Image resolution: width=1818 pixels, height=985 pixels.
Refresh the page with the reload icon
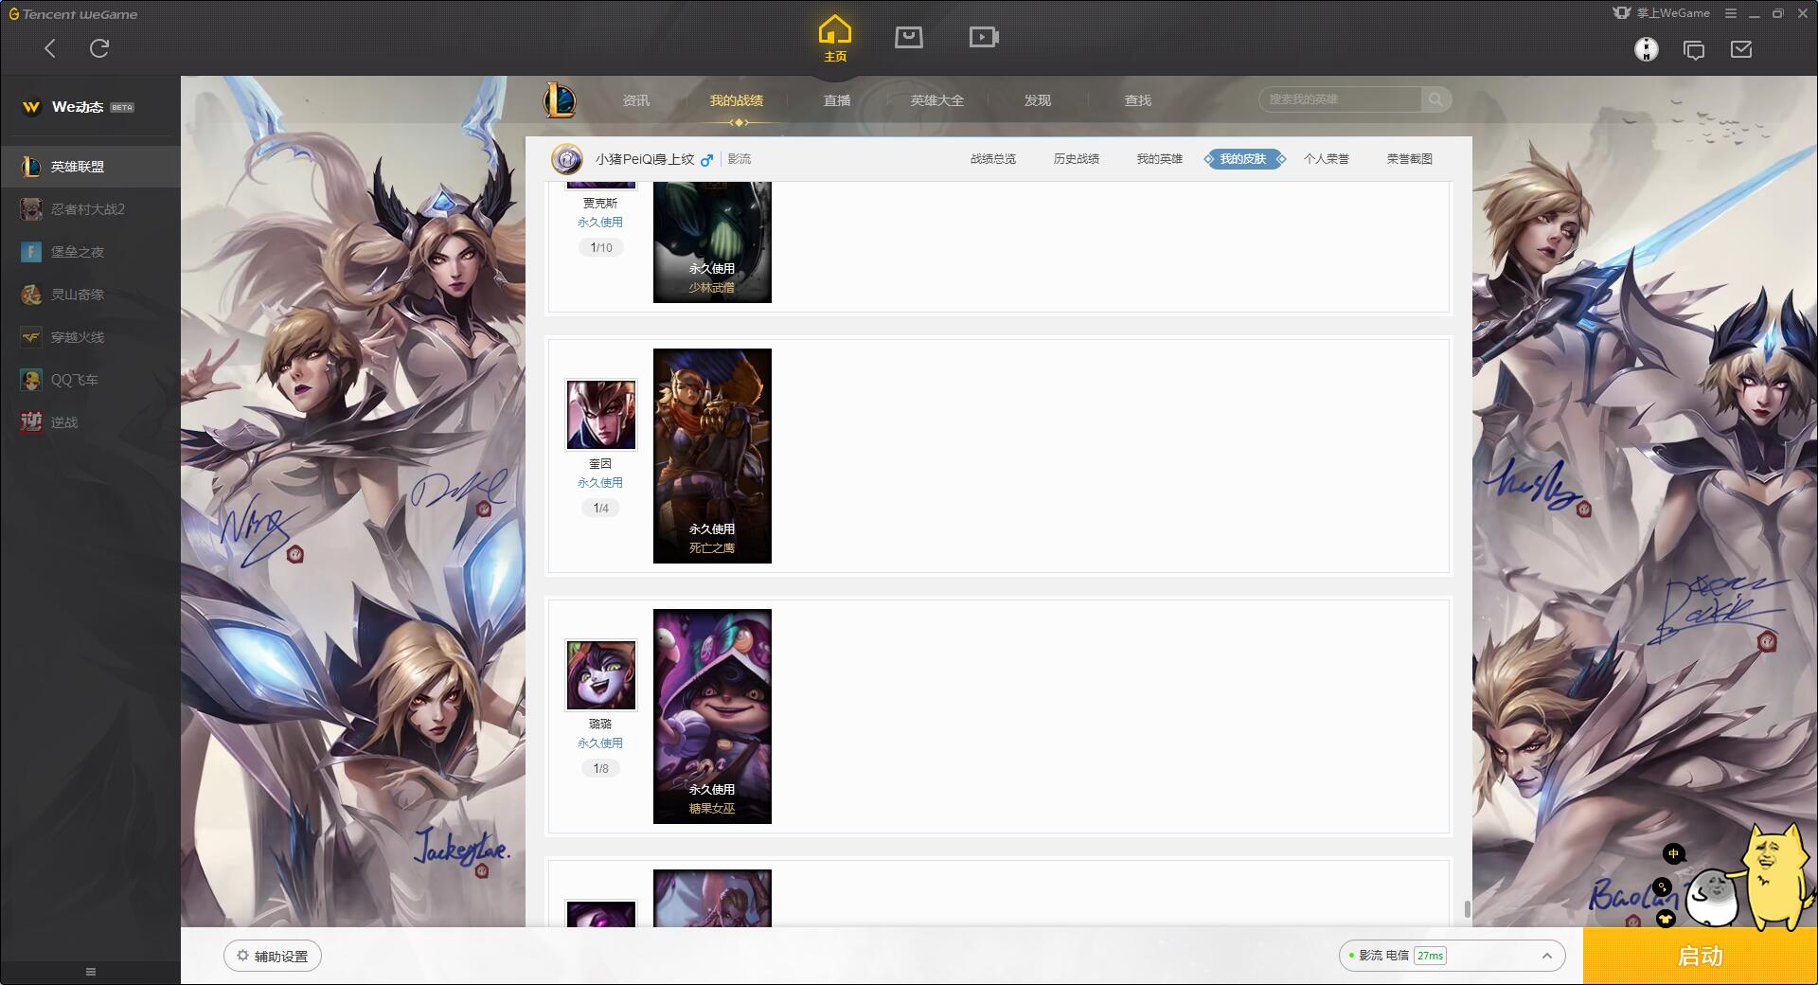99,48
